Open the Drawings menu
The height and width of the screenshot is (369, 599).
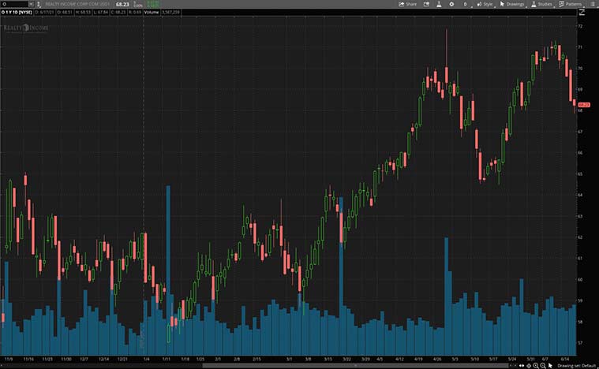(x=513, y=4)
